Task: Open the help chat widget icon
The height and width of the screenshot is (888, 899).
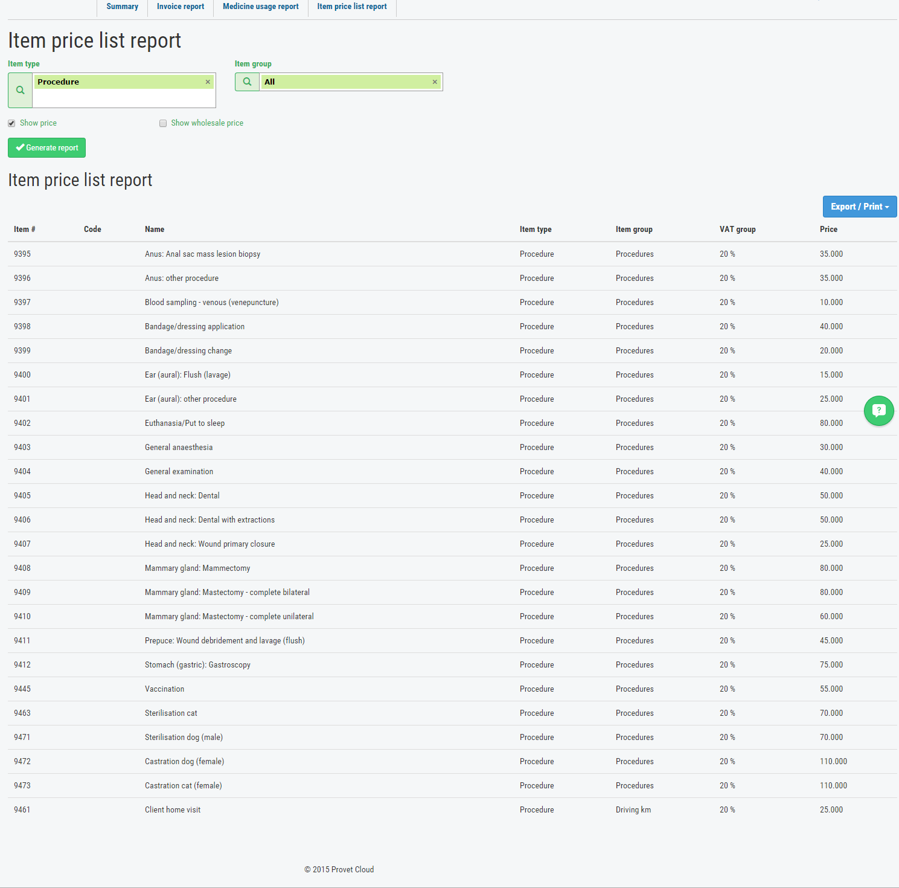Action: coord(878,411)
